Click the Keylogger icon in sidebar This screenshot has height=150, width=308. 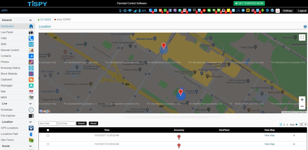coord(31,85)
